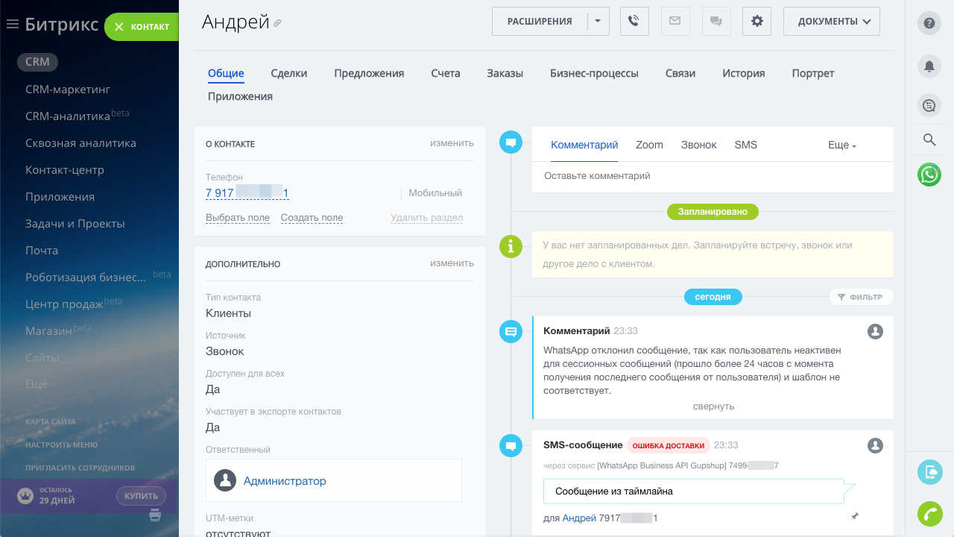Click the green phone dial button
The width and height of the screenshot is (954, 537).
coord(929,514)
